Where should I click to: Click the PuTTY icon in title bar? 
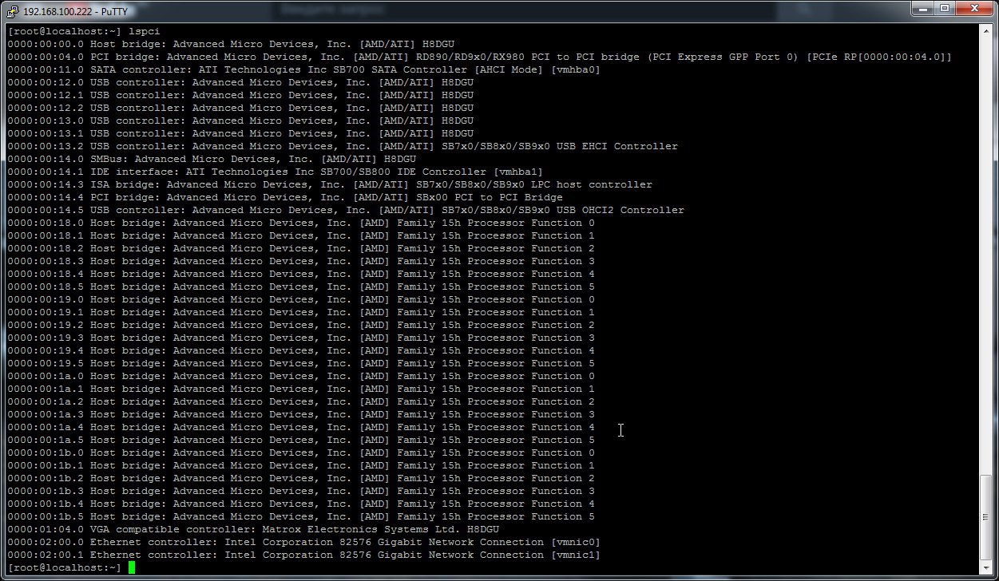pos(14,11)
